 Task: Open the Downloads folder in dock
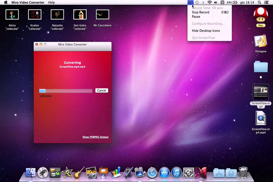[x=231, y=173]
